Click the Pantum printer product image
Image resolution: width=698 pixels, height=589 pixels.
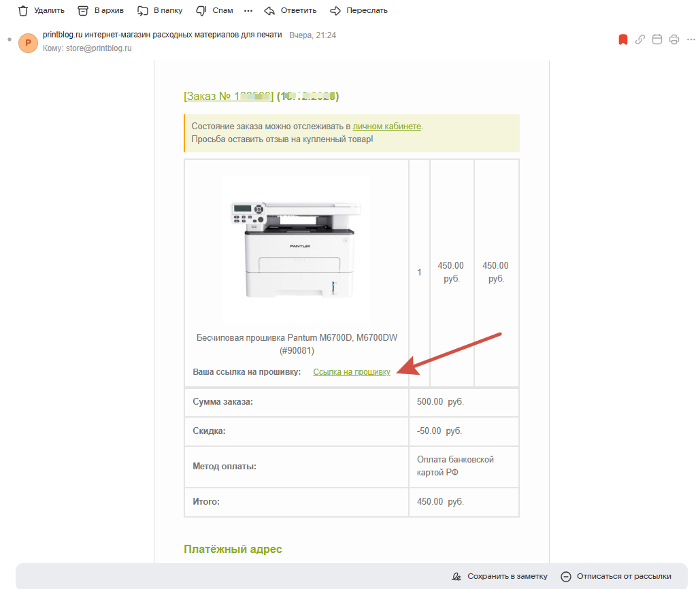pos(297,249)
